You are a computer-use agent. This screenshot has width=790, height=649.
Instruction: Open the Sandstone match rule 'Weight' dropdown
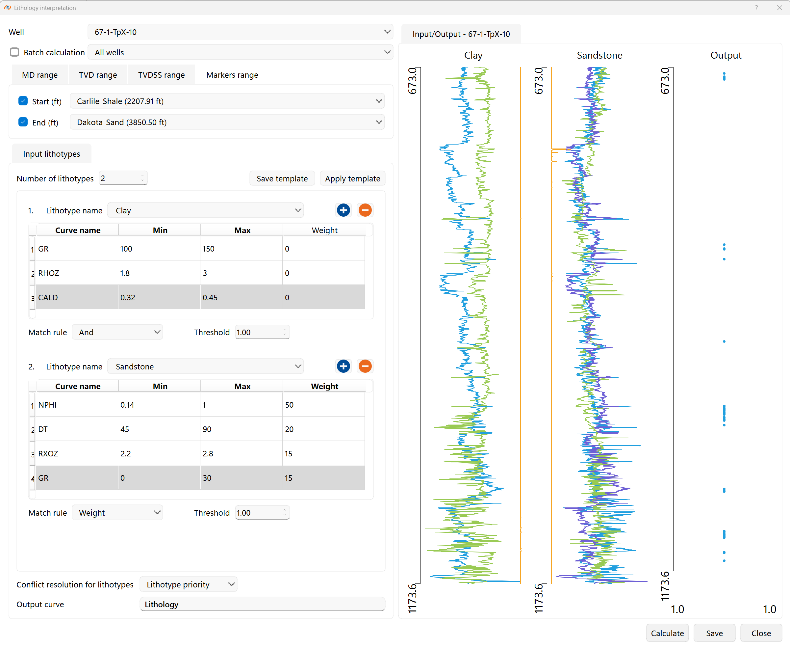pos(117,513)
